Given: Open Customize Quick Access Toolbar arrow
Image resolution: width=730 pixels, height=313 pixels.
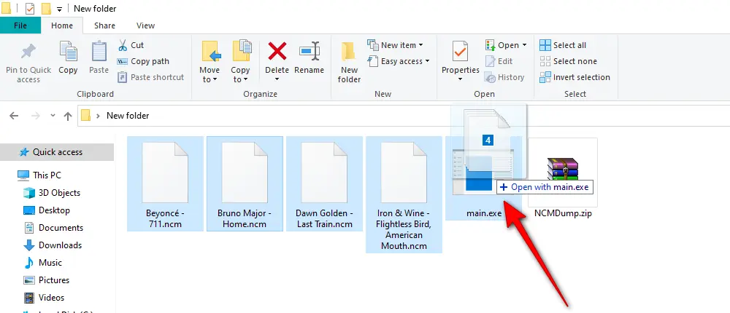Looking at the screenshot, I should coord(59,9).
